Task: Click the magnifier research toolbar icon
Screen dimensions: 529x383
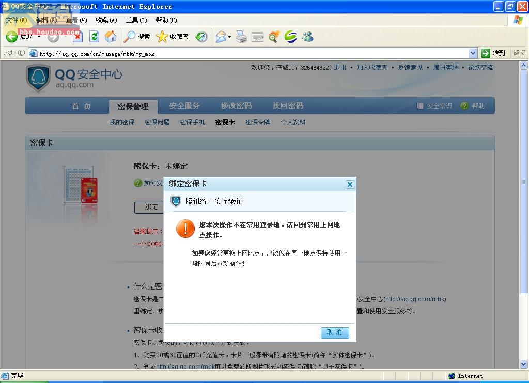Action: pyautogui.click(x=274, y=37)
